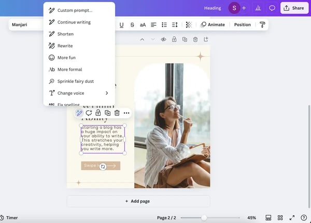Viewport: 311px width, 223px height.
Task: Click the Share button
Action: tap(293, 8)
